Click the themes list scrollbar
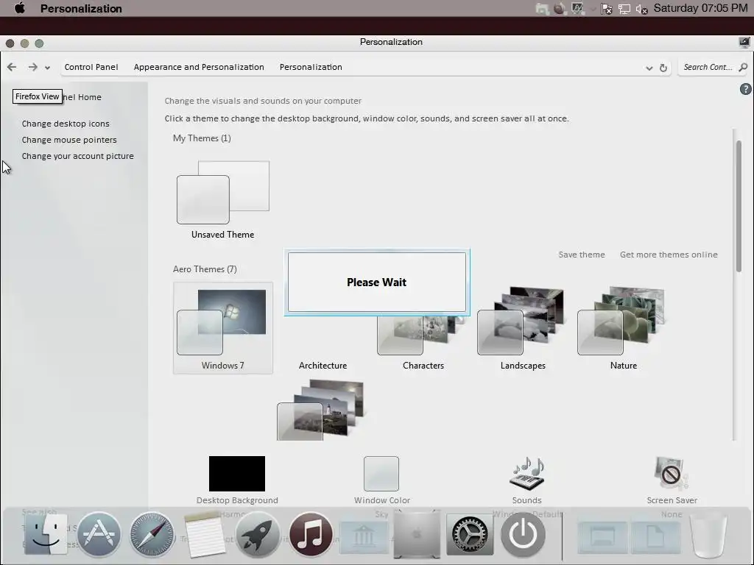Screen dimensions: 754x565 tap(739, 207)
